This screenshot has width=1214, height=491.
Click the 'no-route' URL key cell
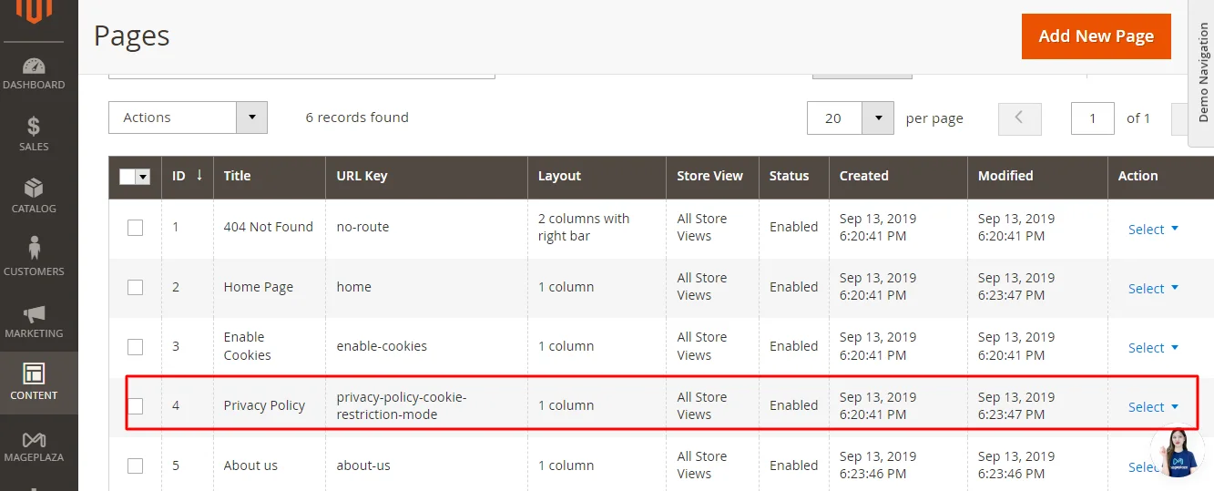362,227
